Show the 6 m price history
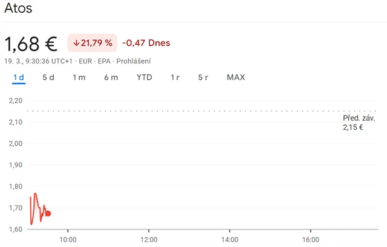Image resolution: width=387 pixels, height=247 pixels. point(111,77)
